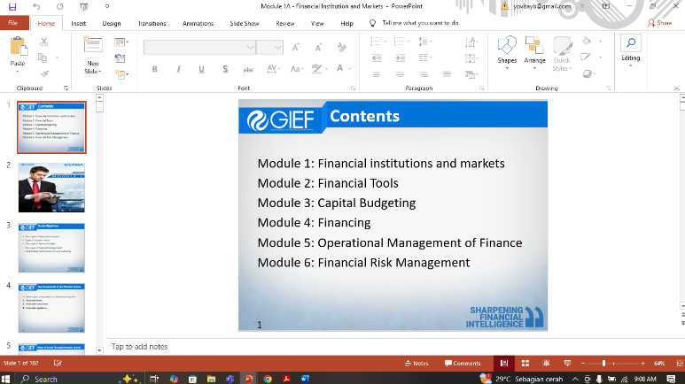Start Slide Show from status bar
The height and width of the screenshot is (384, 685).
567,363
